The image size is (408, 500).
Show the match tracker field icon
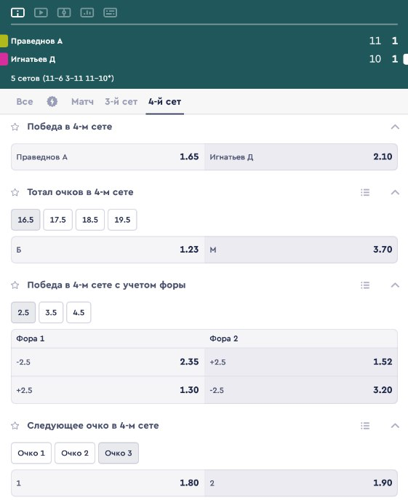click(x=64, y=12)
